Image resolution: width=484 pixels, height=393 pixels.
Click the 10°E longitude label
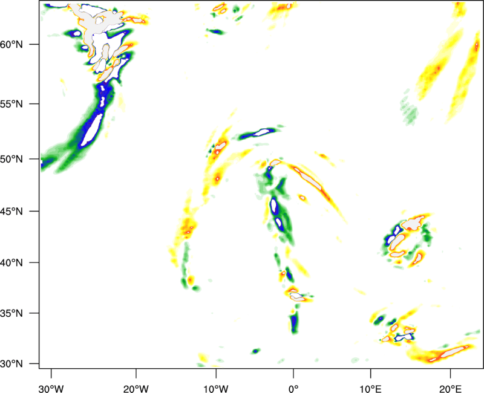click(x=370, y=389)
